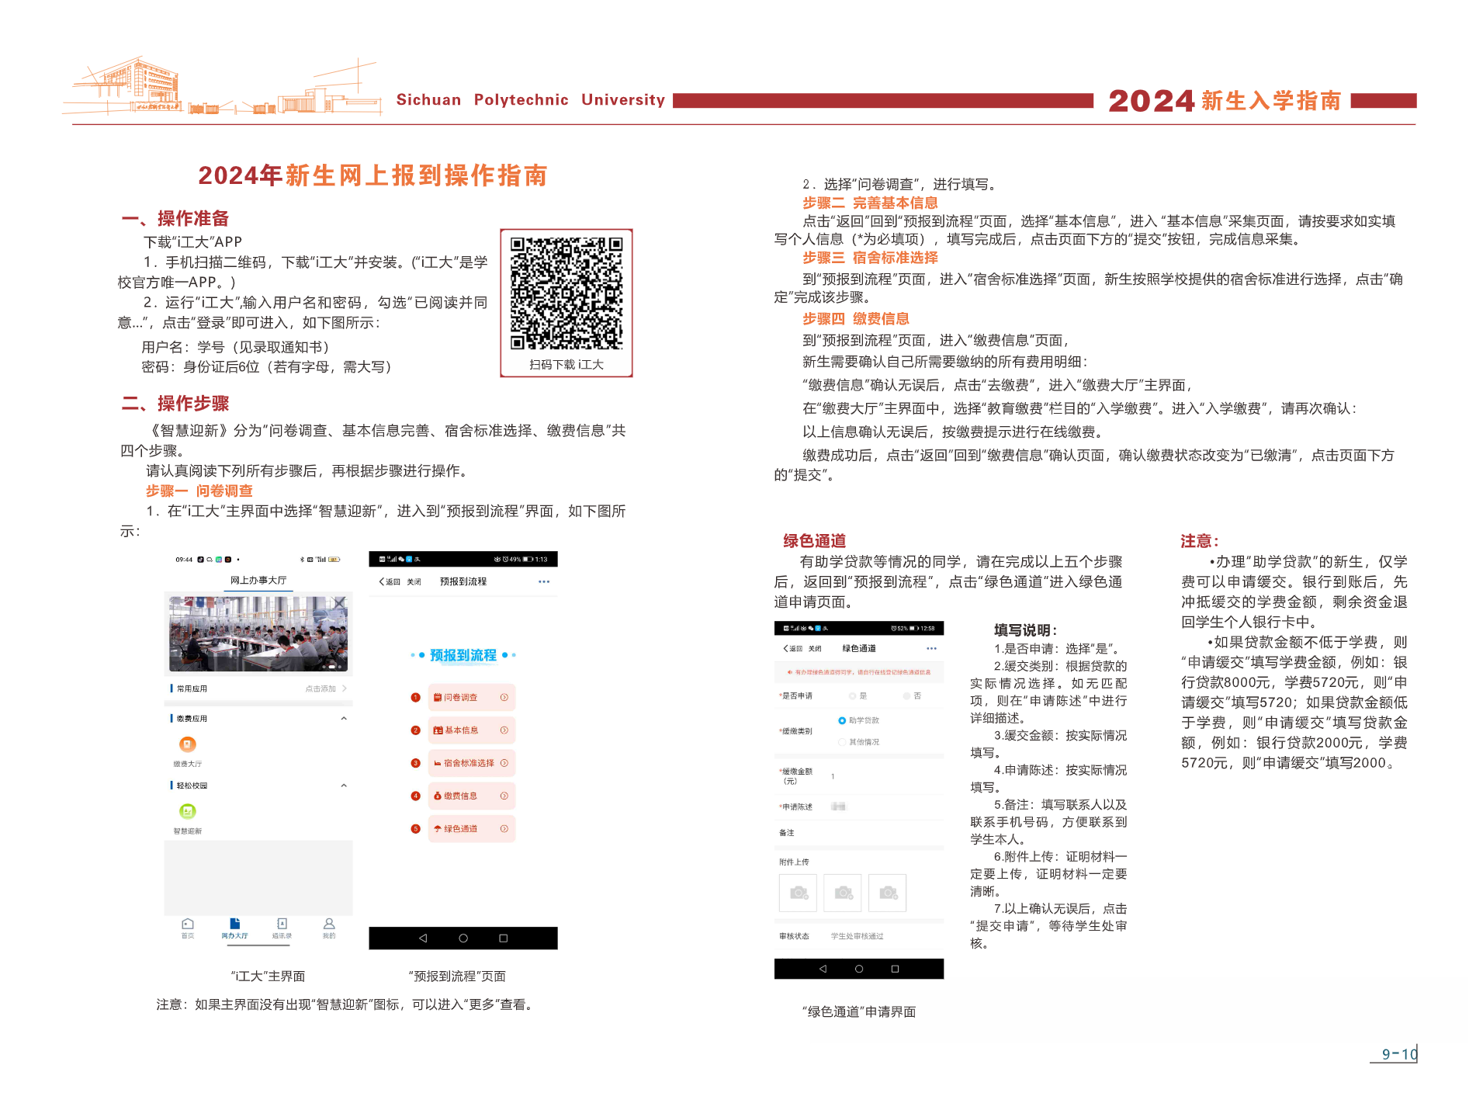Open 宿舍标准选择 step three
This screenshot has height=1110, width=1483.
(x=471, y=763)
